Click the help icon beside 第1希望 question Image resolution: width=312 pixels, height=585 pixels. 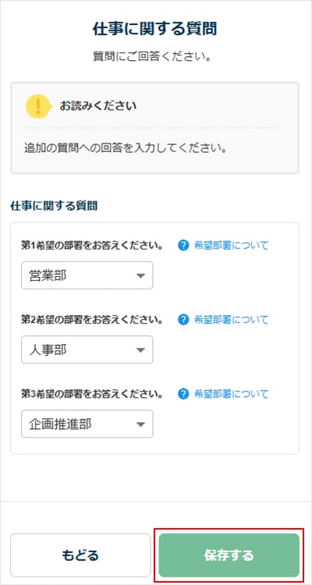click(183, 246)
